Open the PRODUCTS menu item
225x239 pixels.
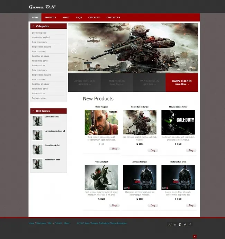coord(50,17)
